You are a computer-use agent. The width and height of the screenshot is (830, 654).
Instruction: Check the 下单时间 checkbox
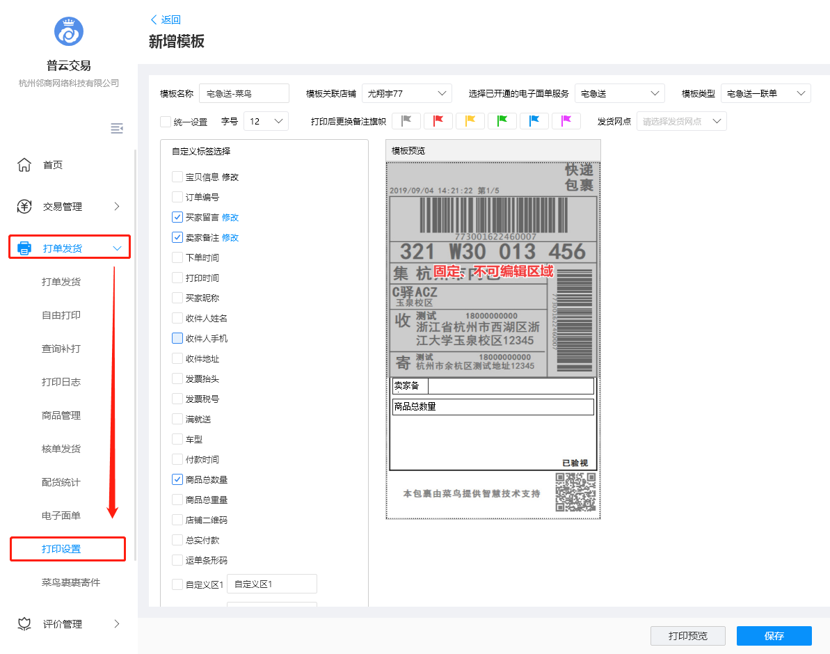pos(177,257)
